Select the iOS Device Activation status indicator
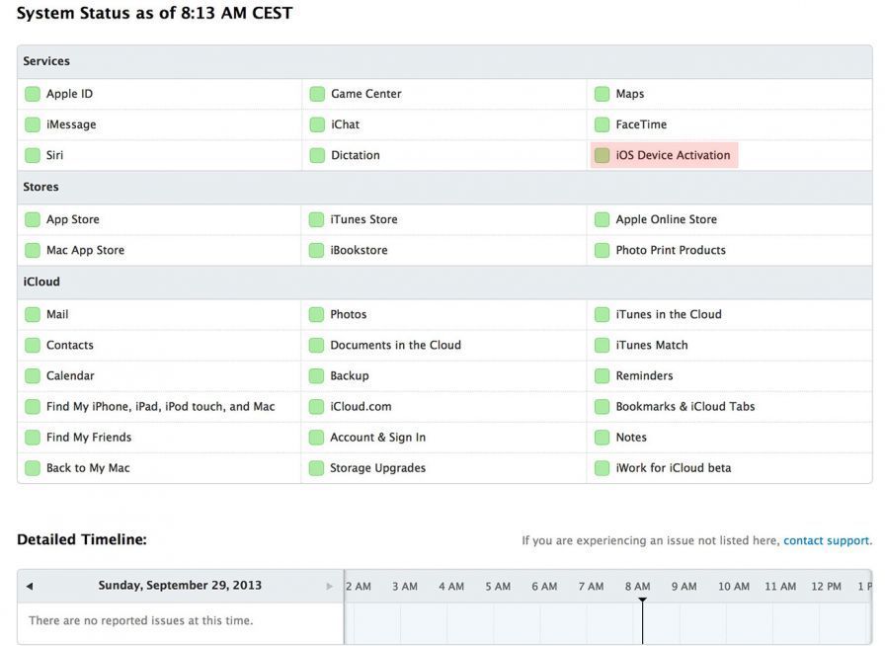Screen dimensions: 885x646 point(601,155)
